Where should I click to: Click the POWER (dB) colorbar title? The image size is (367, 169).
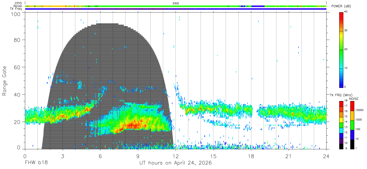pos(341,6)
